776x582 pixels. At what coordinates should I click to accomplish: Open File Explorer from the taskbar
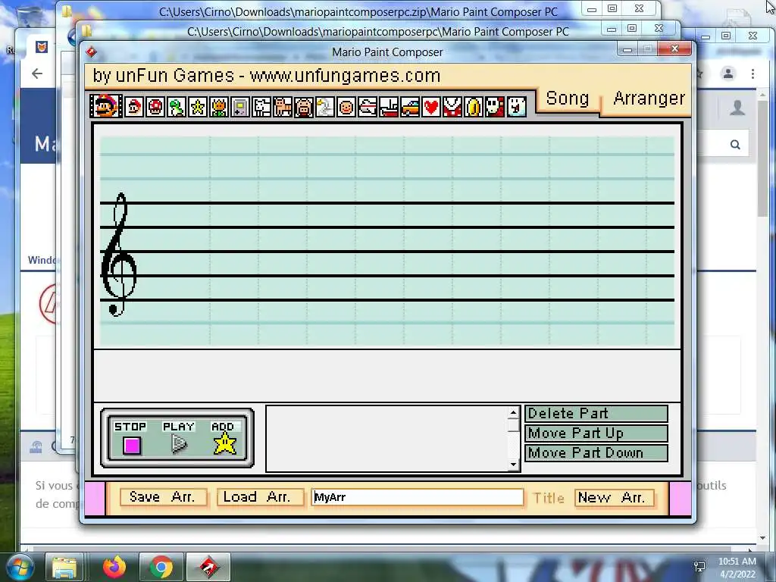[x=64, y=567]
